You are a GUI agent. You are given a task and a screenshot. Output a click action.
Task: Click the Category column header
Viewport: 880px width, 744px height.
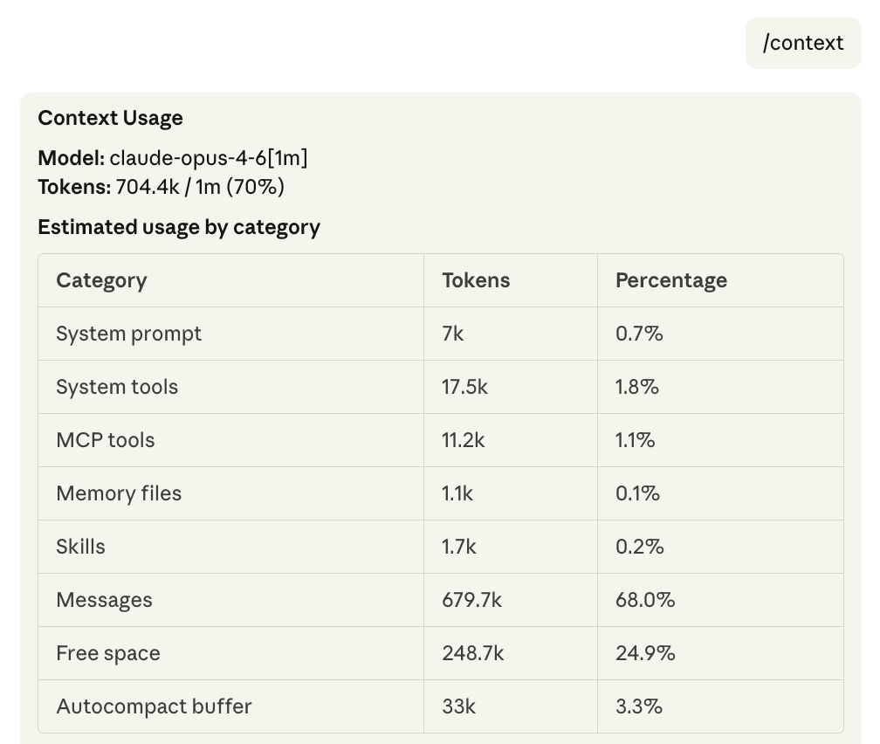(x=101, y=280)
